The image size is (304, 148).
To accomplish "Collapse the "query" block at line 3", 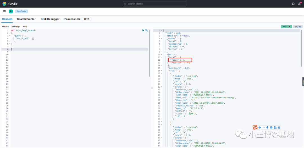I will tap(10, 36).
